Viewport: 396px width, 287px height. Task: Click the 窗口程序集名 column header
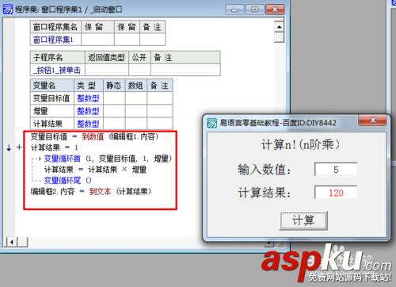click(x=56, y=27)
